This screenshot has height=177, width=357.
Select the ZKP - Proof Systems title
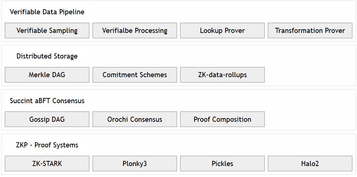pos(47,145)
